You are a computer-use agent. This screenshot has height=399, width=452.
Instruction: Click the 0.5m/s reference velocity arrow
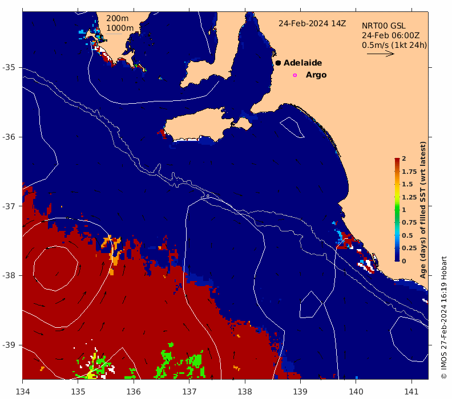[380, 54]
